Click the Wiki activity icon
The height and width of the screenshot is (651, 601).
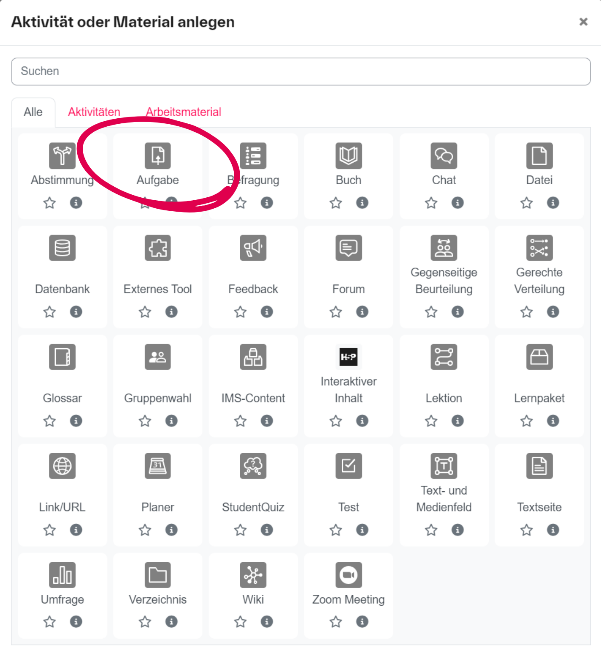[x=253, y=575]
